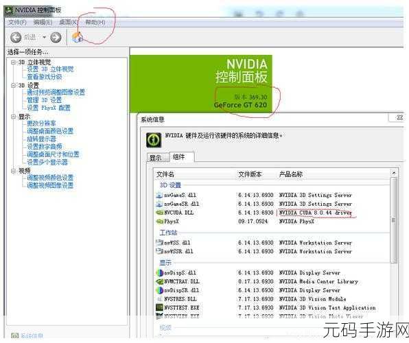Click the nvGameS.dll file icon
This screenshot has height=343, width=409.
pos(159,195)
